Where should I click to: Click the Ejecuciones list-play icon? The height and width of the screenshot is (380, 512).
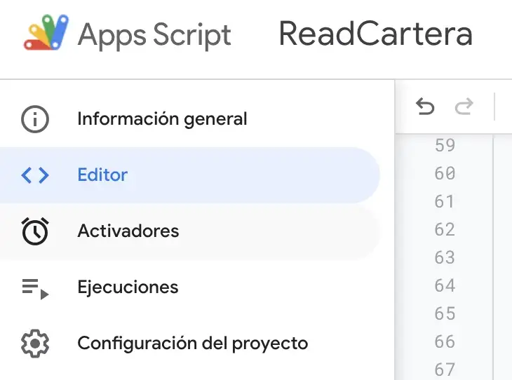[35, 289]
